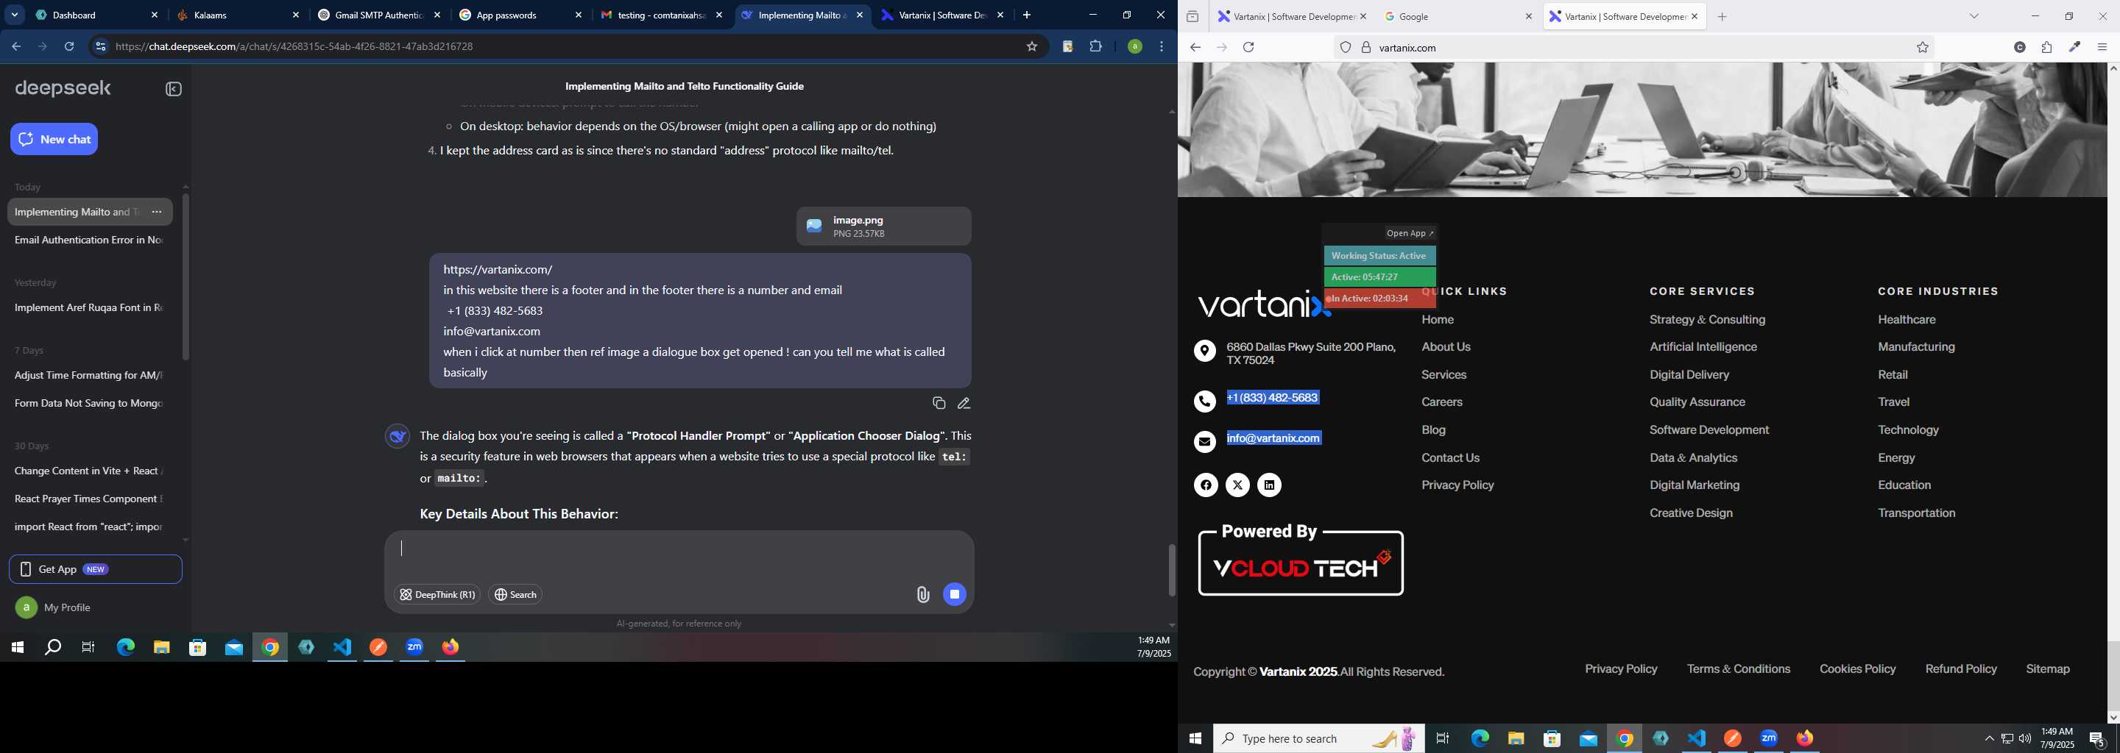The width and height of the screenshot is (2120, 753).
Task: Collapse the DeepSeek sidebar
Action: pyautogui.click(x=174, y=90)
